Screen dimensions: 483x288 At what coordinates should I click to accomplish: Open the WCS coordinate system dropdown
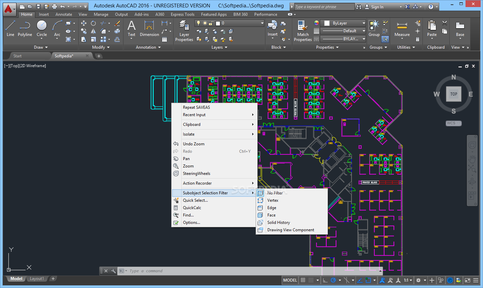click(453, 123)
